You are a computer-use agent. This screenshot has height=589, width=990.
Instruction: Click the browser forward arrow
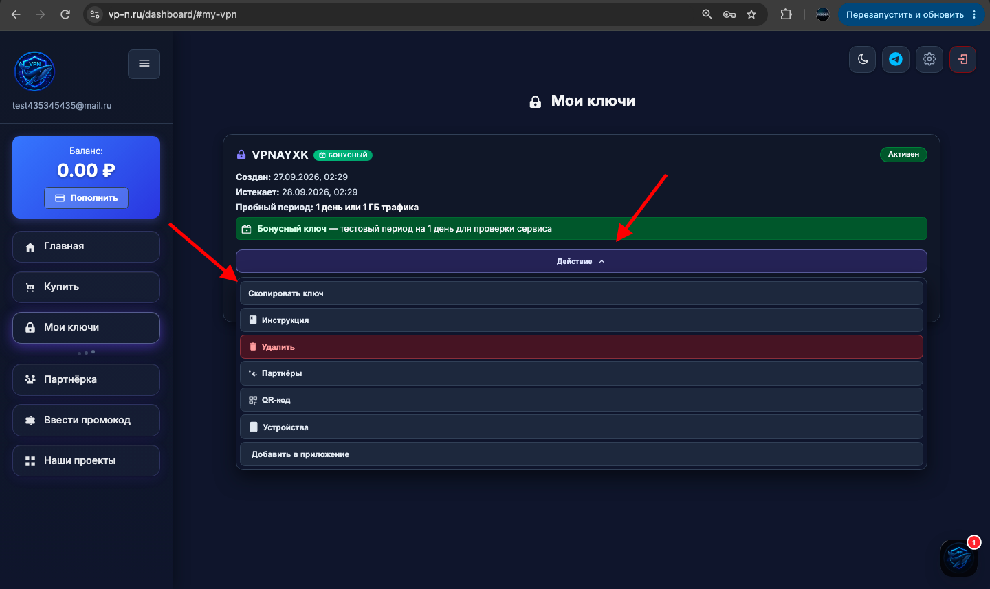pos(41,14)
